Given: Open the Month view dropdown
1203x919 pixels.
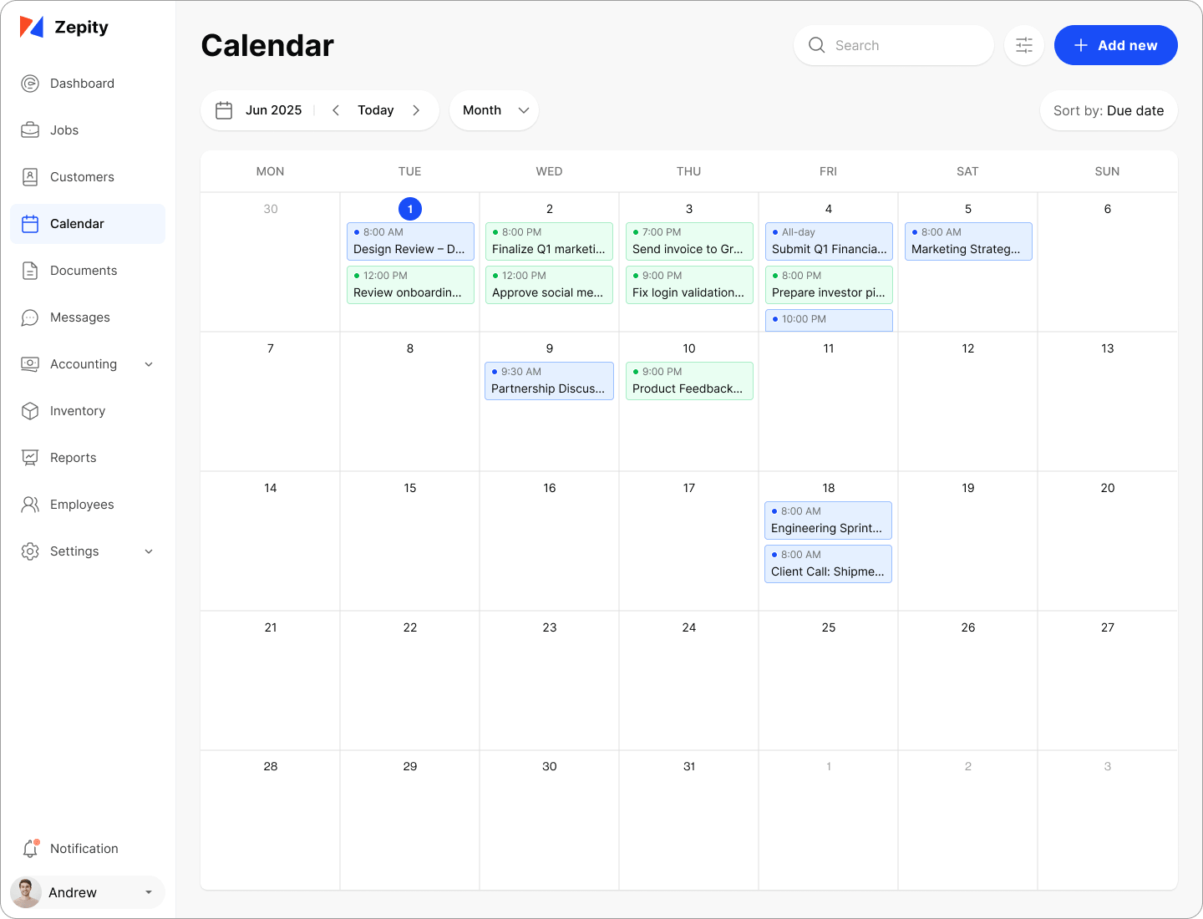Looking at the screenshot, I should coord(495,110).
